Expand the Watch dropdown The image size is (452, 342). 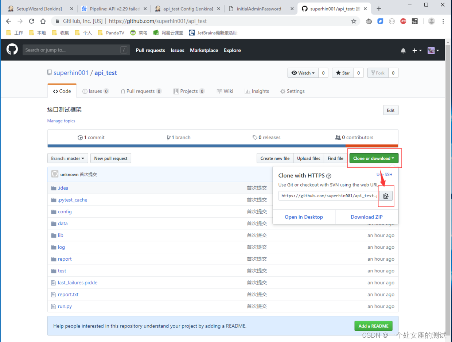(303, 73)
